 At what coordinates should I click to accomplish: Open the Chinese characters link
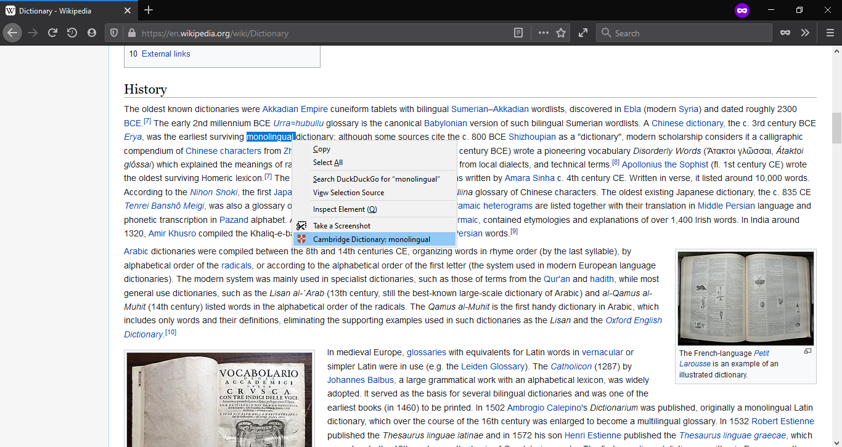point(223,151)
